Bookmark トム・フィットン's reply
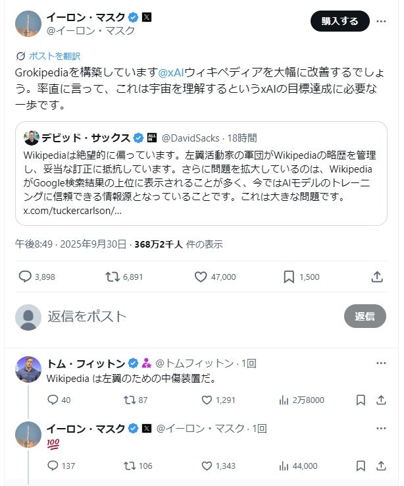Image resolution: width=404 pixels, height=486 pixels. (361, 400)
